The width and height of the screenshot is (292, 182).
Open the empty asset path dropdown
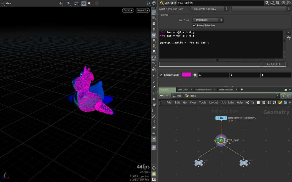261,9
